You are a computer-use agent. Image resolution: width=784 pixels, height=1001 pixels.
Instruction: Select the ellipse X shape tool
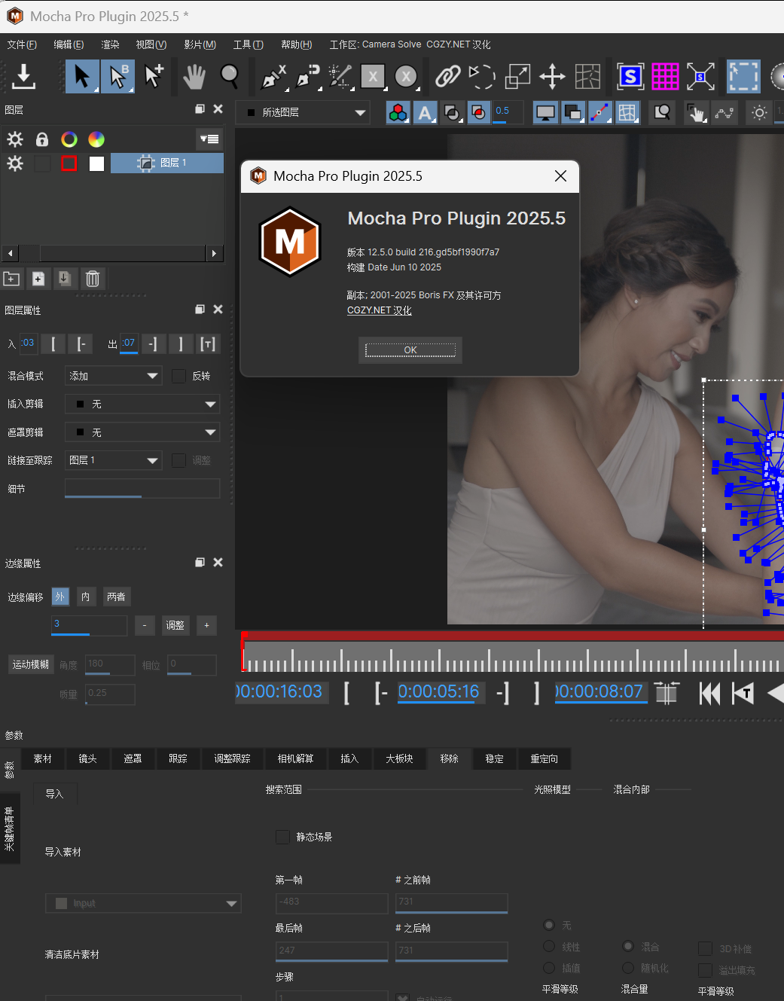[406, 76]
